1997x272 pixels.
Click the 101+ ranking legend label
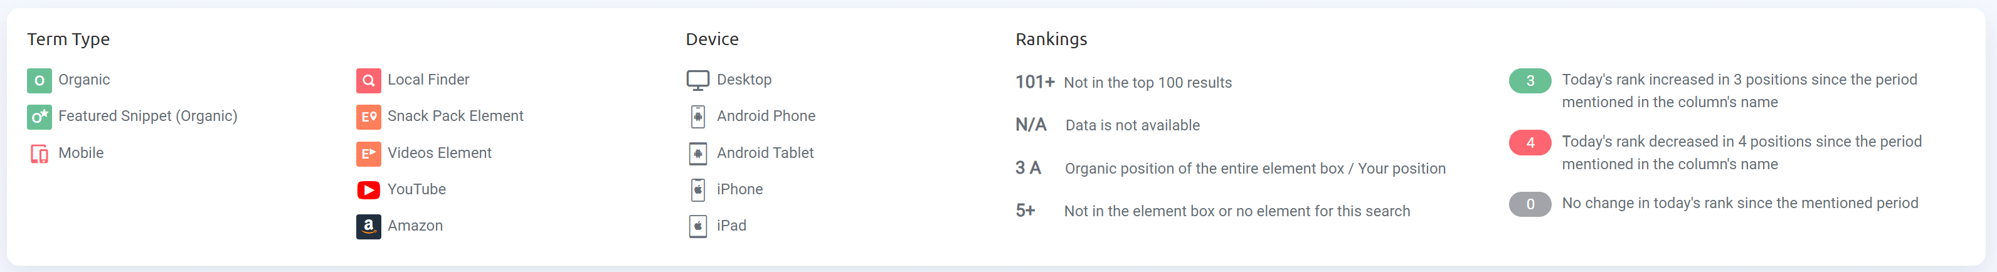1035,82
